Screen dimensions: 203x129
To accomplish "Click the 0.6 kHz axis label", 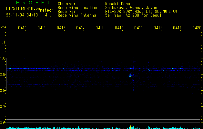I will [3, 123].
